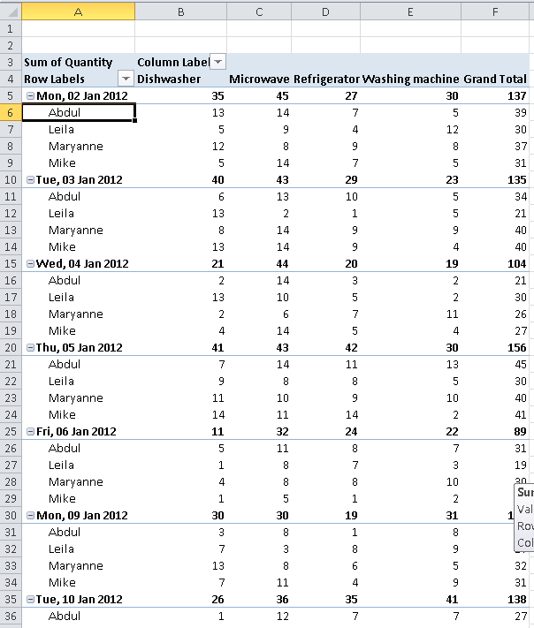534x628 pixels.
Task: Click Fri, 06 Jan 2012 date label
Action: click(76, 431)
